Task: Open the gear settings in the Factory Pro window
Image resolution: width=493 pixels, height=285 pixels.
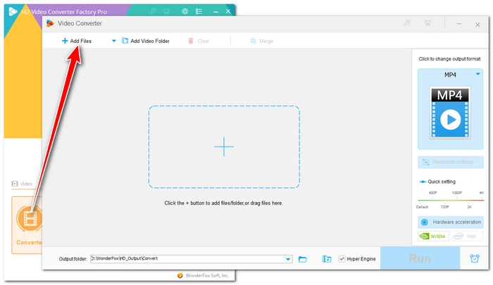Action: click(185, 12)
